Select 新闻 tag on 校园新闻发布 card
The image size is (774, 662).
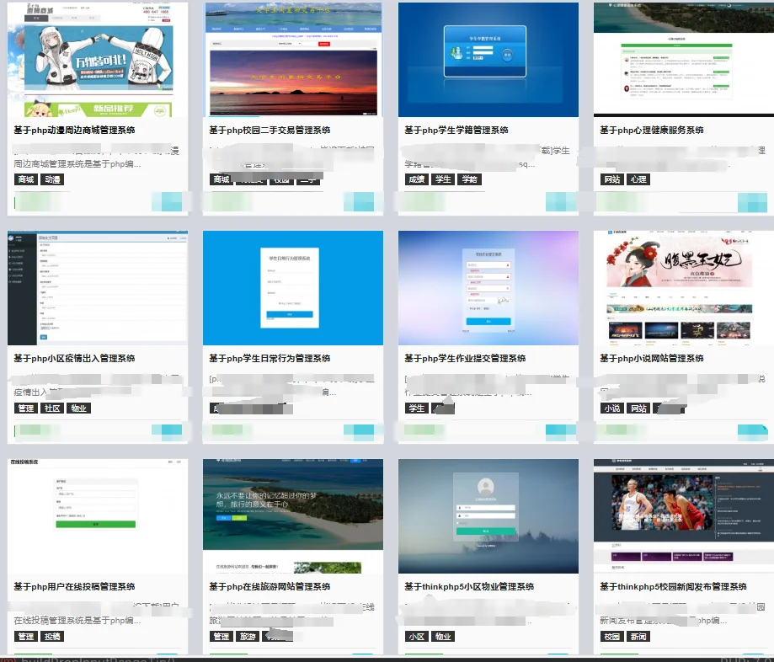pos(638,637)
